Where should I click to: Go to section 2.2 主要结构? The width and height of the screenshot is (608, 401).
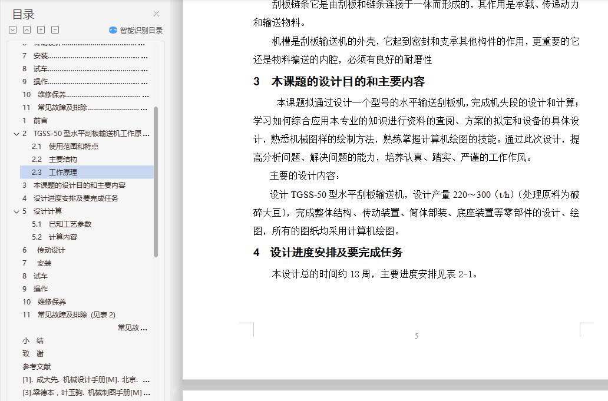(54, 159)
